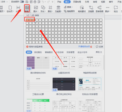Click the 图片 picture icon
Screen dimensions: 122x112
tap(36, 8)
